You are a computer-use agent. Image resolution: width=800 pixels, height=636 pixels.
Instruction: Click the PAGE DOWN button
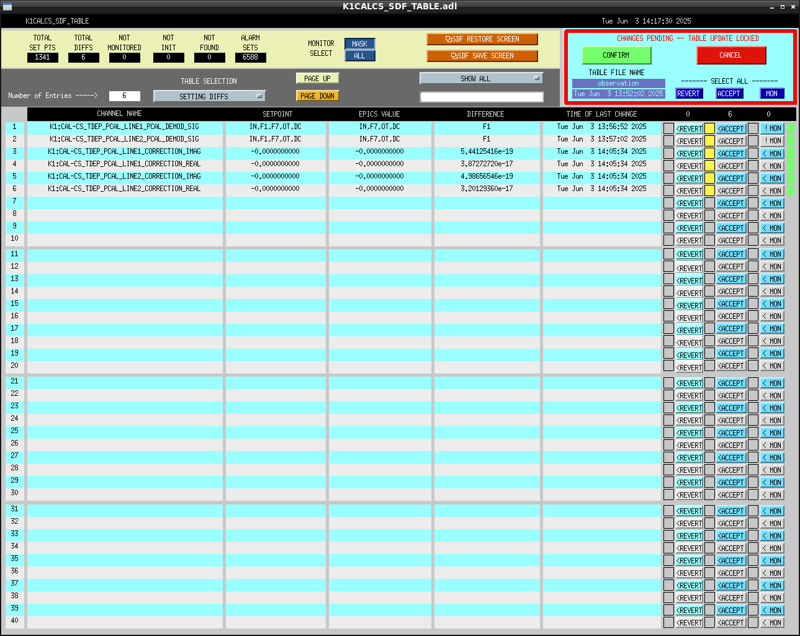pos(317,96)
